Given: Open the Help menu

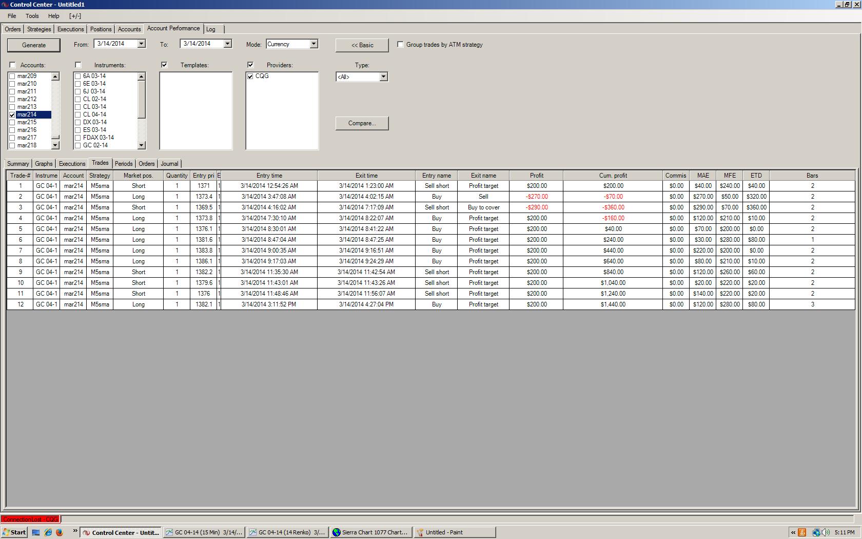Looking at the screenshot, I should point(54,16).
